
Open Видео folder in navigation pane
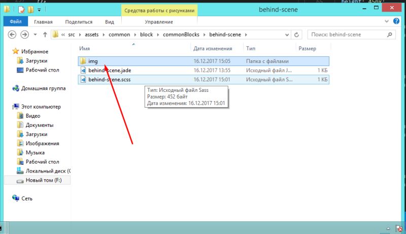pyautogui.click(x=33, y=116)
